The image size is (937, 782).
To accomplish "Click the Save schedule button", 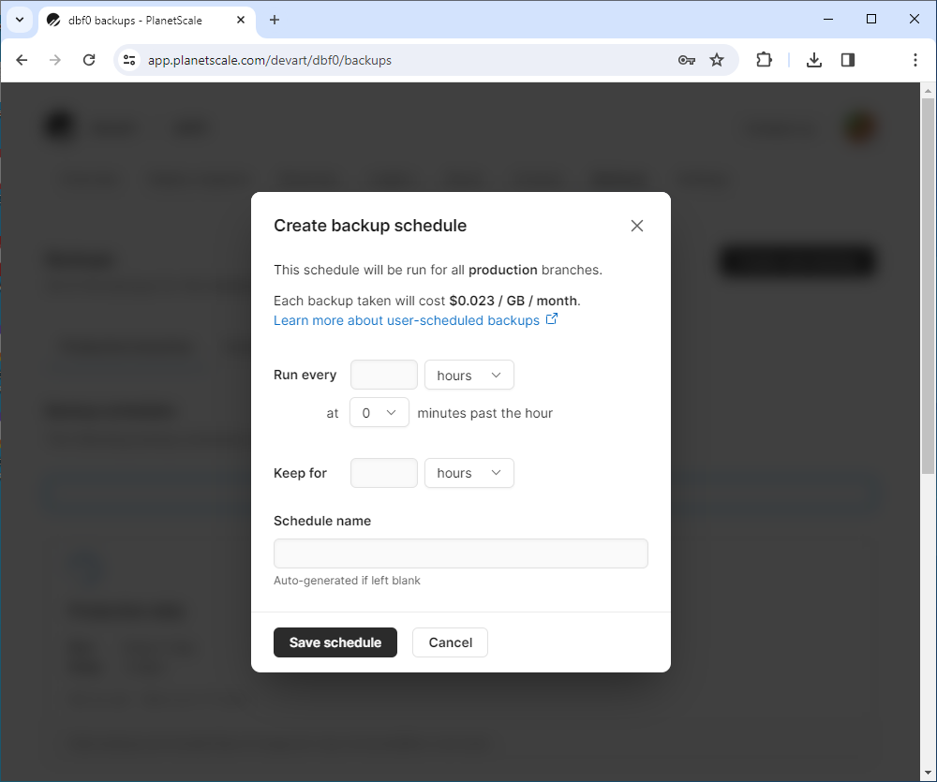I will [335, 642].
